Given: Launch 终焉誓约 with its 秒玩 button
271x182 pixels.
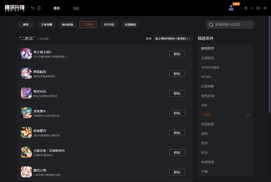Looking at the screenshot, I should 177,133.
